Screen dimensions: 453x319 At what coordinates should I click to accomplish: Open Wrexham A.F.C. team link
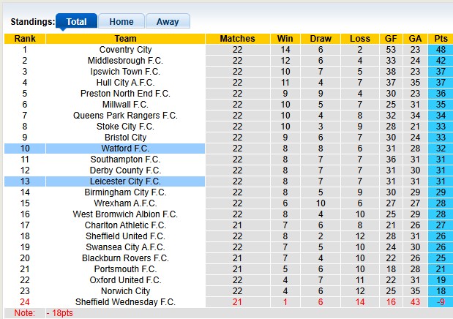coord(125,203)
